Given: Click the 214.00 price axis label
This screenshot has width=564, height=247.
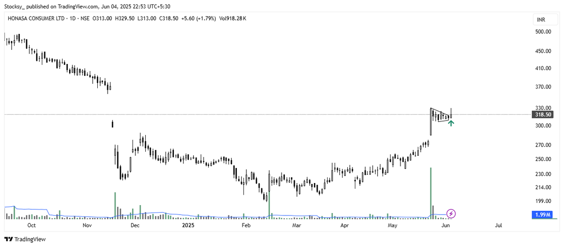Looking at the screenshot, I should (x=542, y=188).
